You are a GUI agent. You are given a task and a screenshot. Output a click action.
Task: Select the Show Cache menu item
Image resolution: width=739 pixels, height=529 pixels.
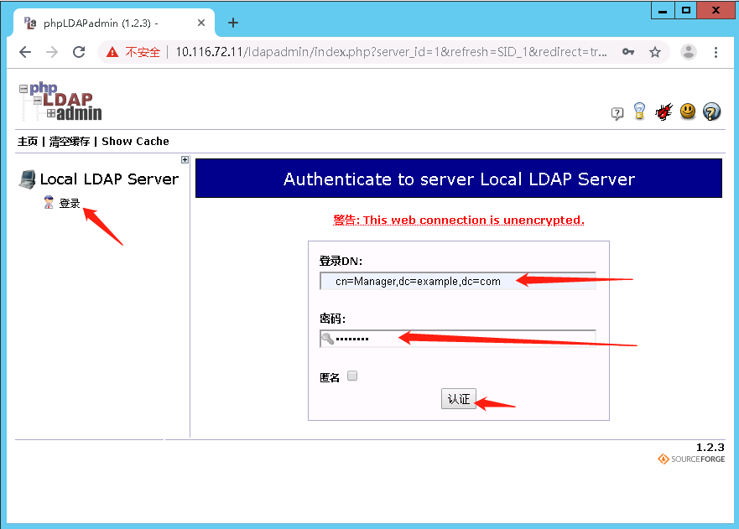click(135, 141)
